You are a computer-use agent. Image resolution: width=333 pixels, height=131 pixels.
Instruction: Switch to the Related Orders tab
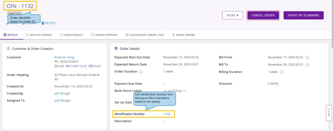39,35
